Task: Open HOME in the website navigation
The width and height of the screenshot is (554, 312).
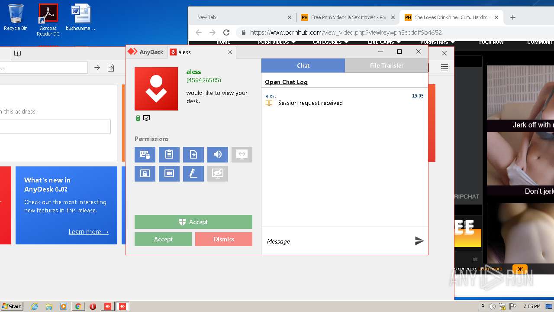Action: coord(223,42)
